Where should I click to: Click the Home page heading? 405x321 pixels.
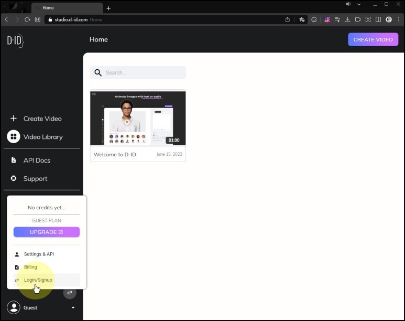tap(98, 39)
